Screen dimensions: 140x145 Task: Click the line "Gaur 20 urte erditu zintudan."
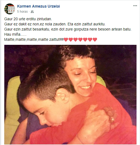coord(28,19)
